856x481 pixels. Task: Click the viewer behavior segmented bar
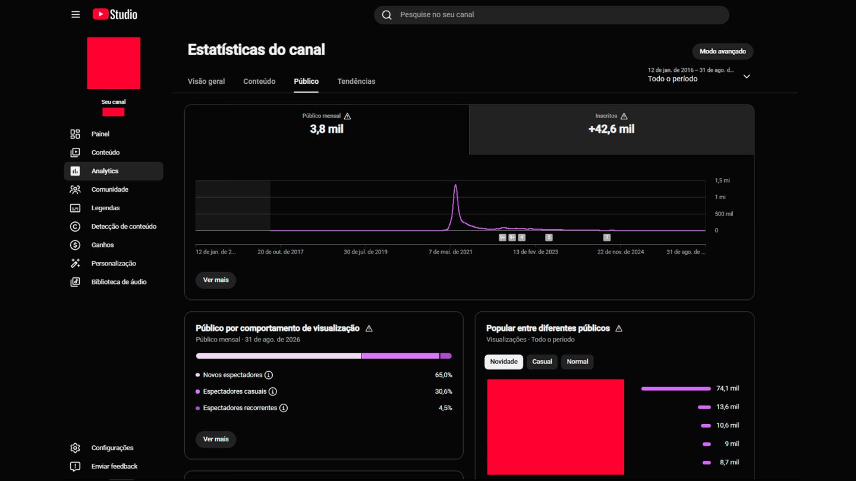pyautogui.click(x=324, y=356)
